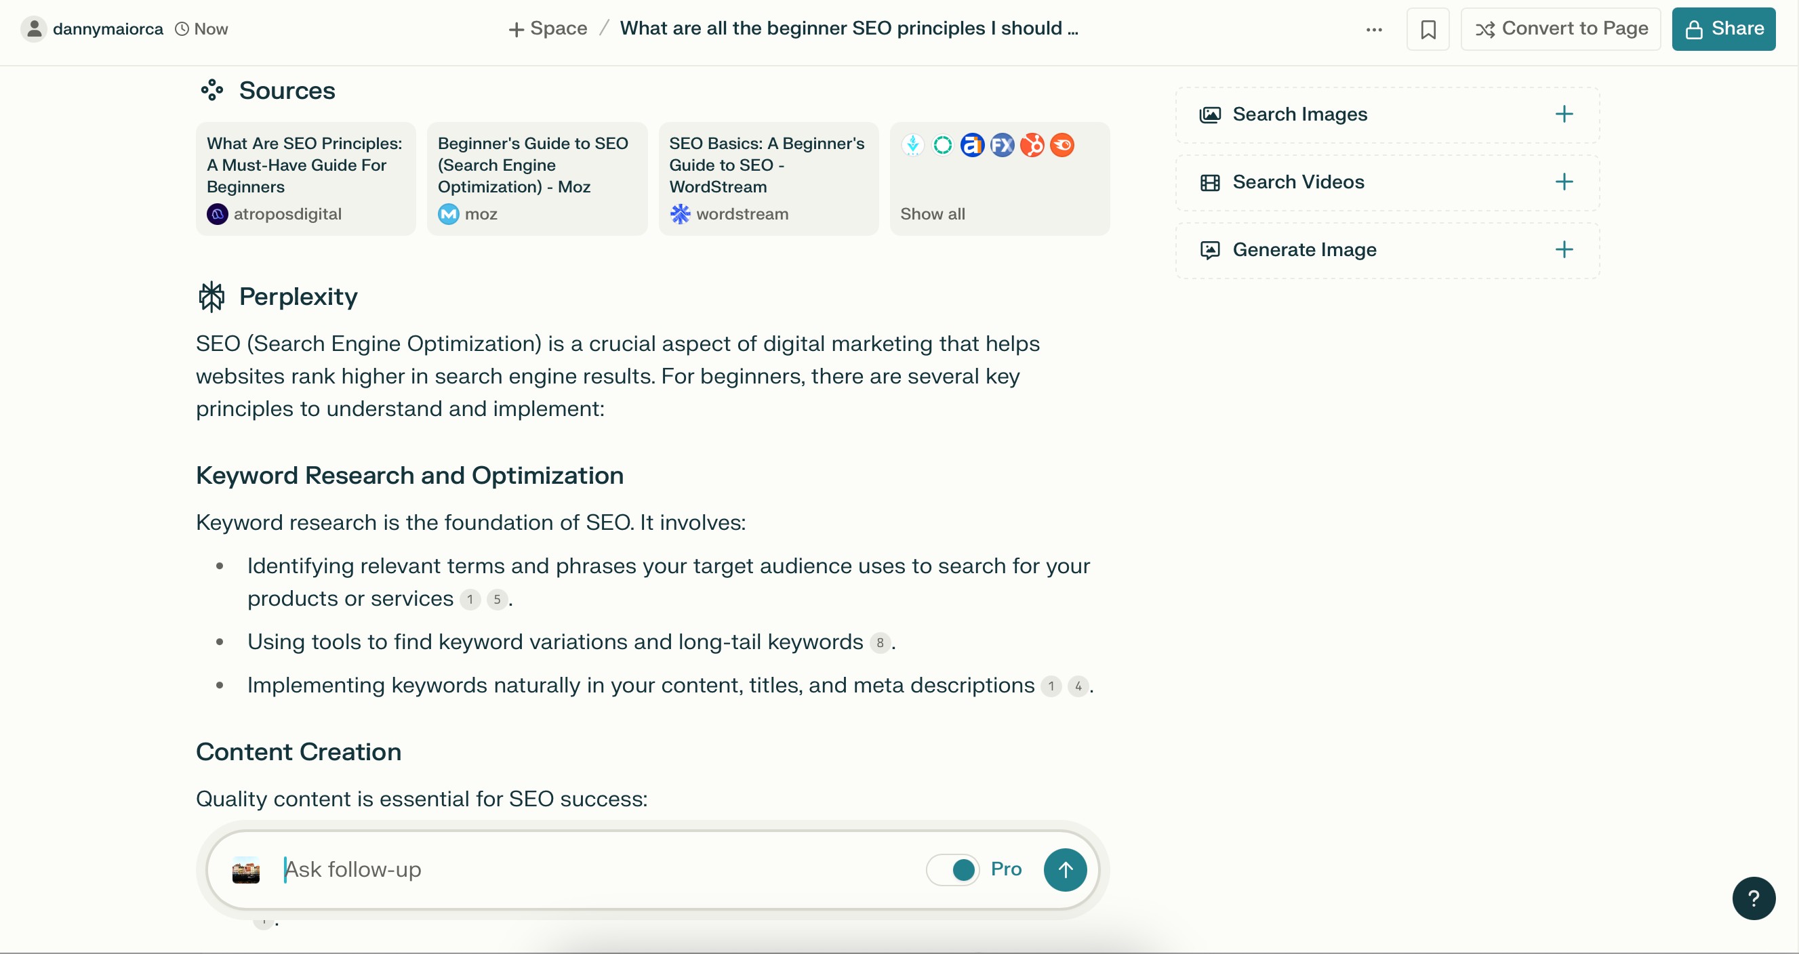Screen dimensions: 1799x954
Task: Add thread to a Space
Action: pos(548,28)
